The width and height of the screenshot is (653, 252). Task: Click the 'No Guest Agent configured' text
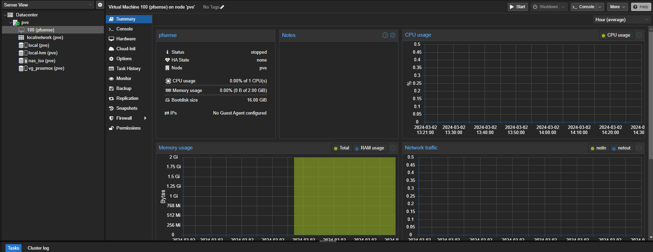240,113
